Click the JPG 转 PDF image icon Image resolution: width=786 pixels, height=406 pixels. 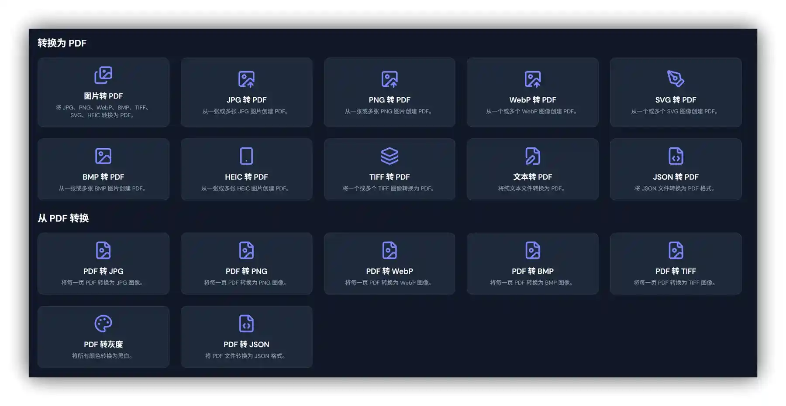click(246, 79)
